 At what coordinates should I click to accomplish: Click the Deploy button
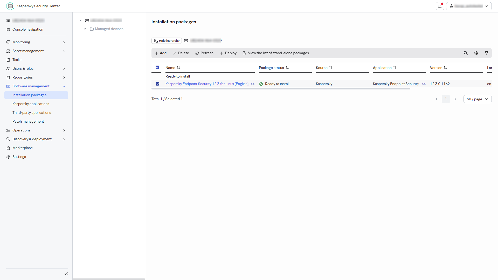(228, 53)
